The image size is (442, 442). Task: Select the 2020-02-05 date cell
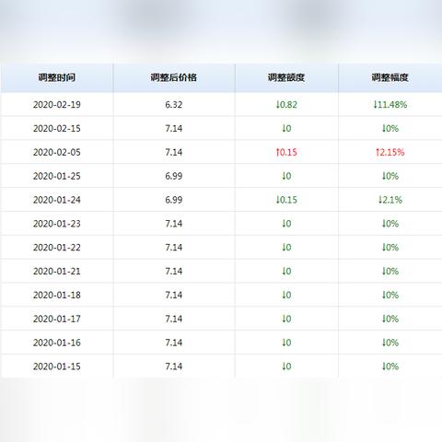(x=57, y=152)
